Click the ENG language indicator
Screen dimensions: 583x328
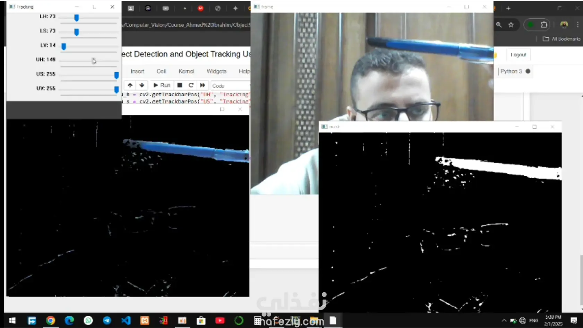[x=534, y=321]
